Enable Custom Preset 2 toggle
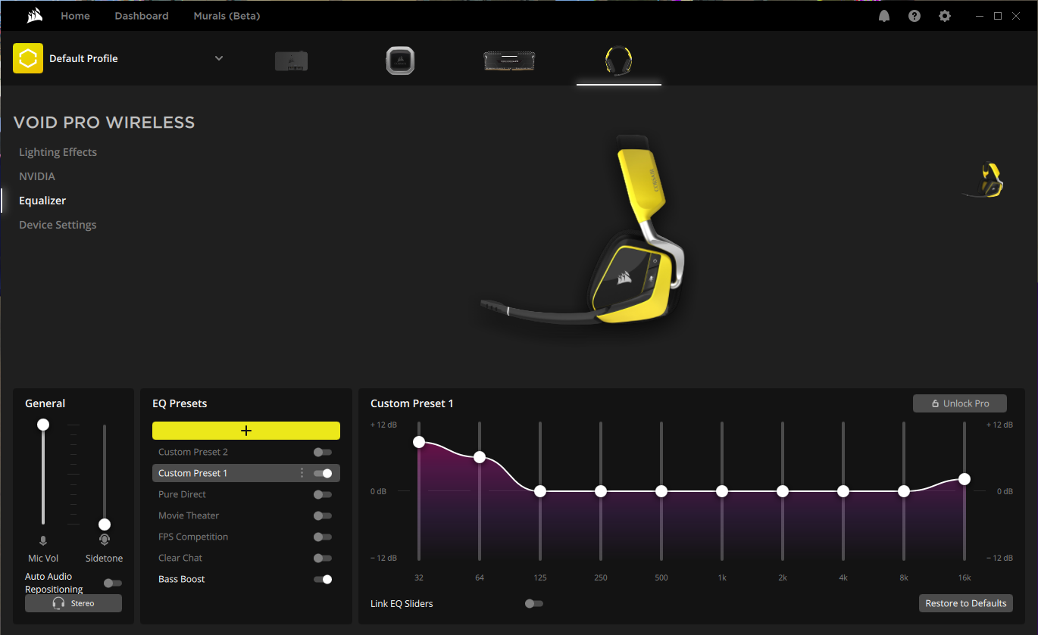The width and height of the screenshot is (1038, 635). click(323, 452)
